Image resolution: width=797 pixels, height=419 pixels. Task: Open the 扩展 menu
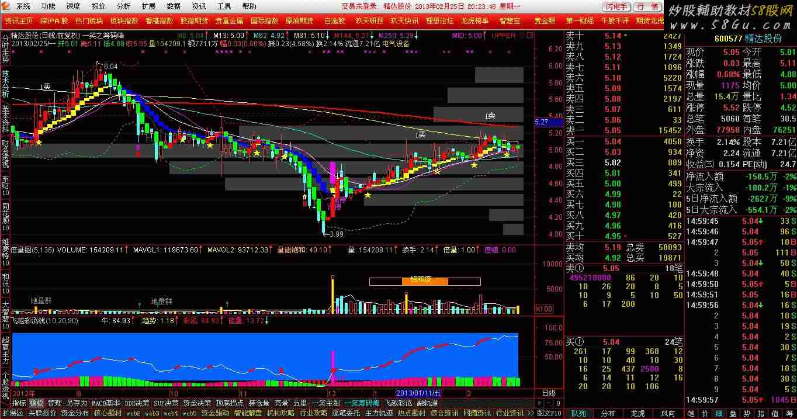148,6
